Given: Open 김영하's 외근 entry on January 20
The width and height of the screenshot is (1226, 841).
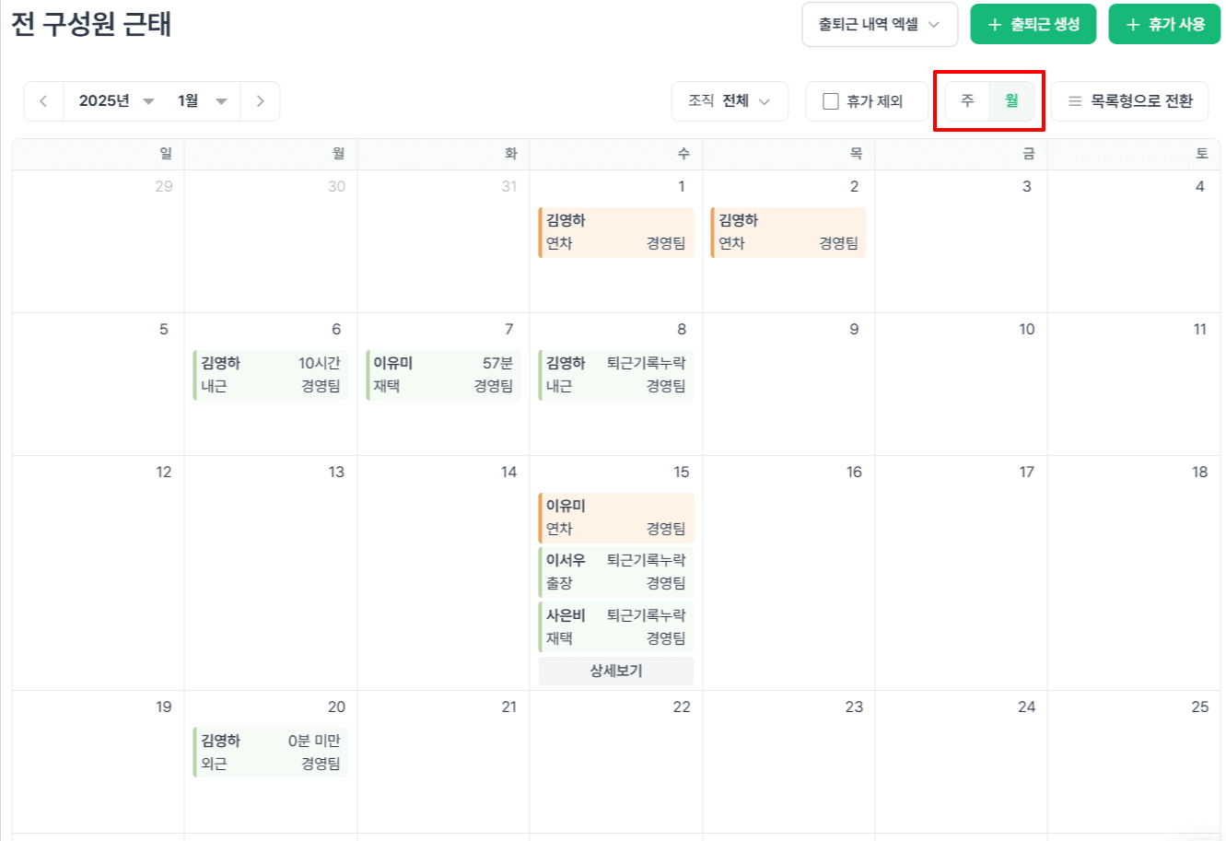Looking at the screenshot, I should click(270, 752).
